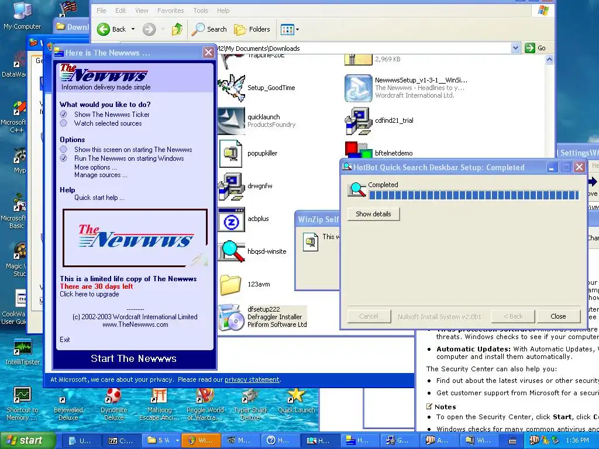Expand the address bar path dropdown
Image resolution: width=599 pixels, height=449 pixels.
point(516,48)
